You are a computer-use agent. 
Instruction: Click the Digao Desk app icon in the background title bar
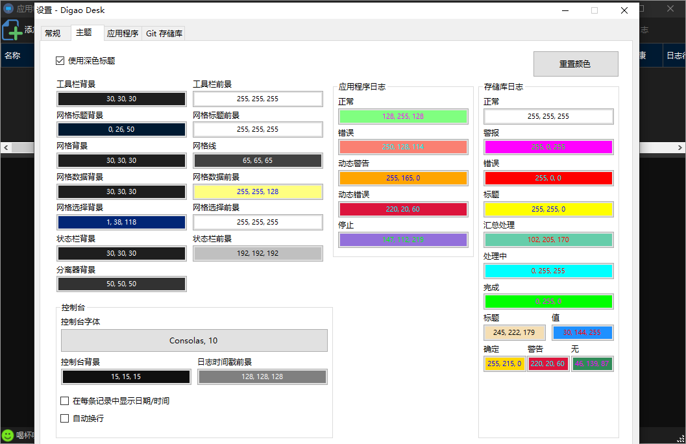click(x=8, y=8)
